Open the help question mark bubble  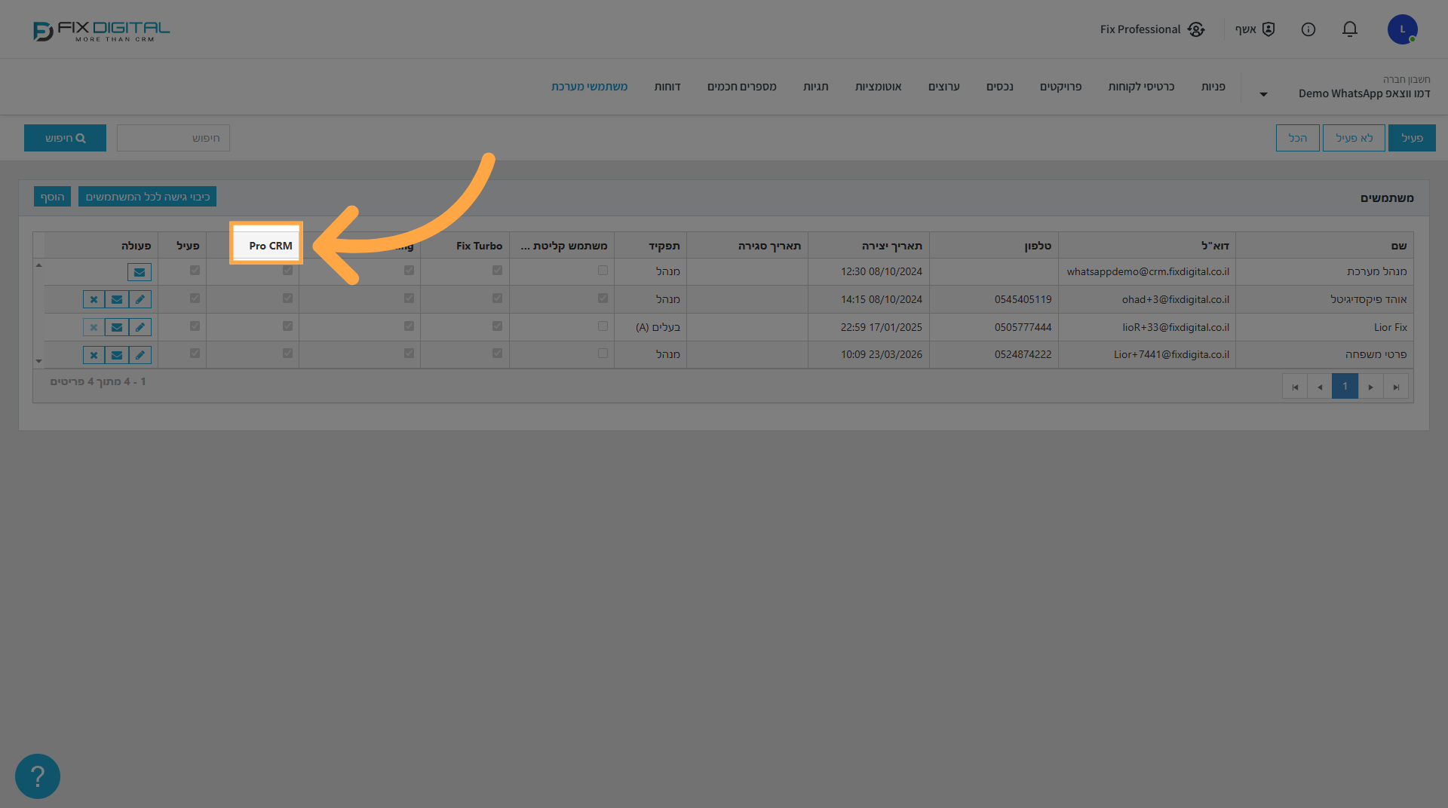pos(38,776)
